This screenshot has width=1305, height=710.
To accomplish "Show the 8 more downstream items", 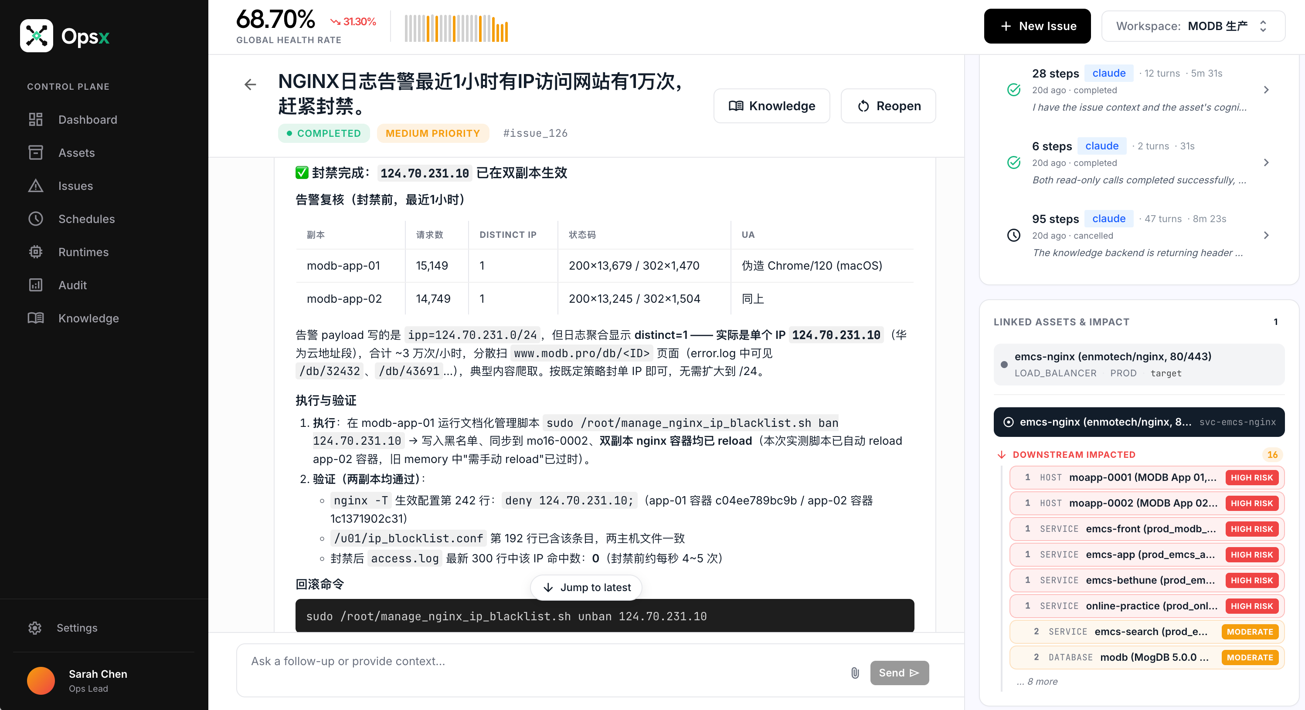I will (x=1037, y=682).
